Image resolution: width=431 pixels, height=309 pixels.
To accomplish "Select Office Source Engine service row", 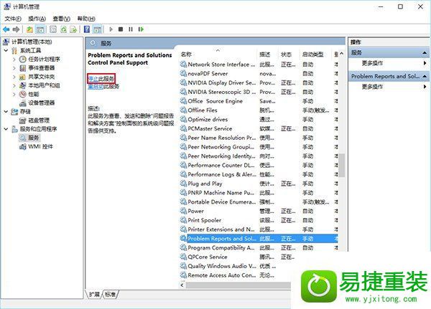I will point(259,101).
